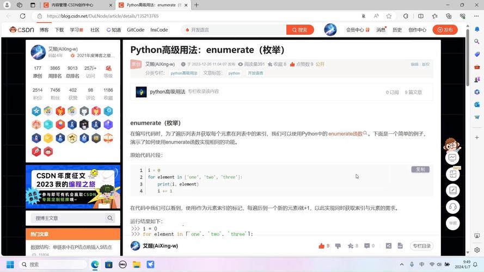
Task: Show hidden system tray icons chevron
Action: click(402, 264)
